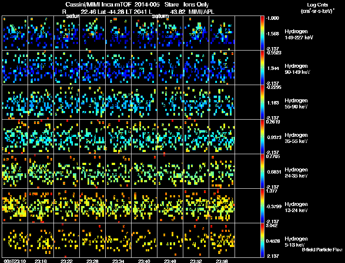The image size is (345, 263).
Task: Open the 55-90 keV panel at 23:16
Action: click(x=41, y=102)
